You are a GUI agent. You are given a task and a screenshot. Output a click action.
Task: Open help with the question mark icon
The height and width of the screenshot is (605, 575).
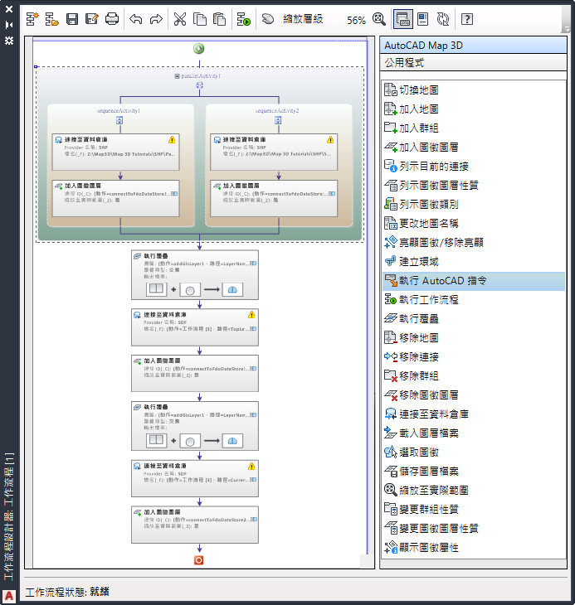coord(467,19)
